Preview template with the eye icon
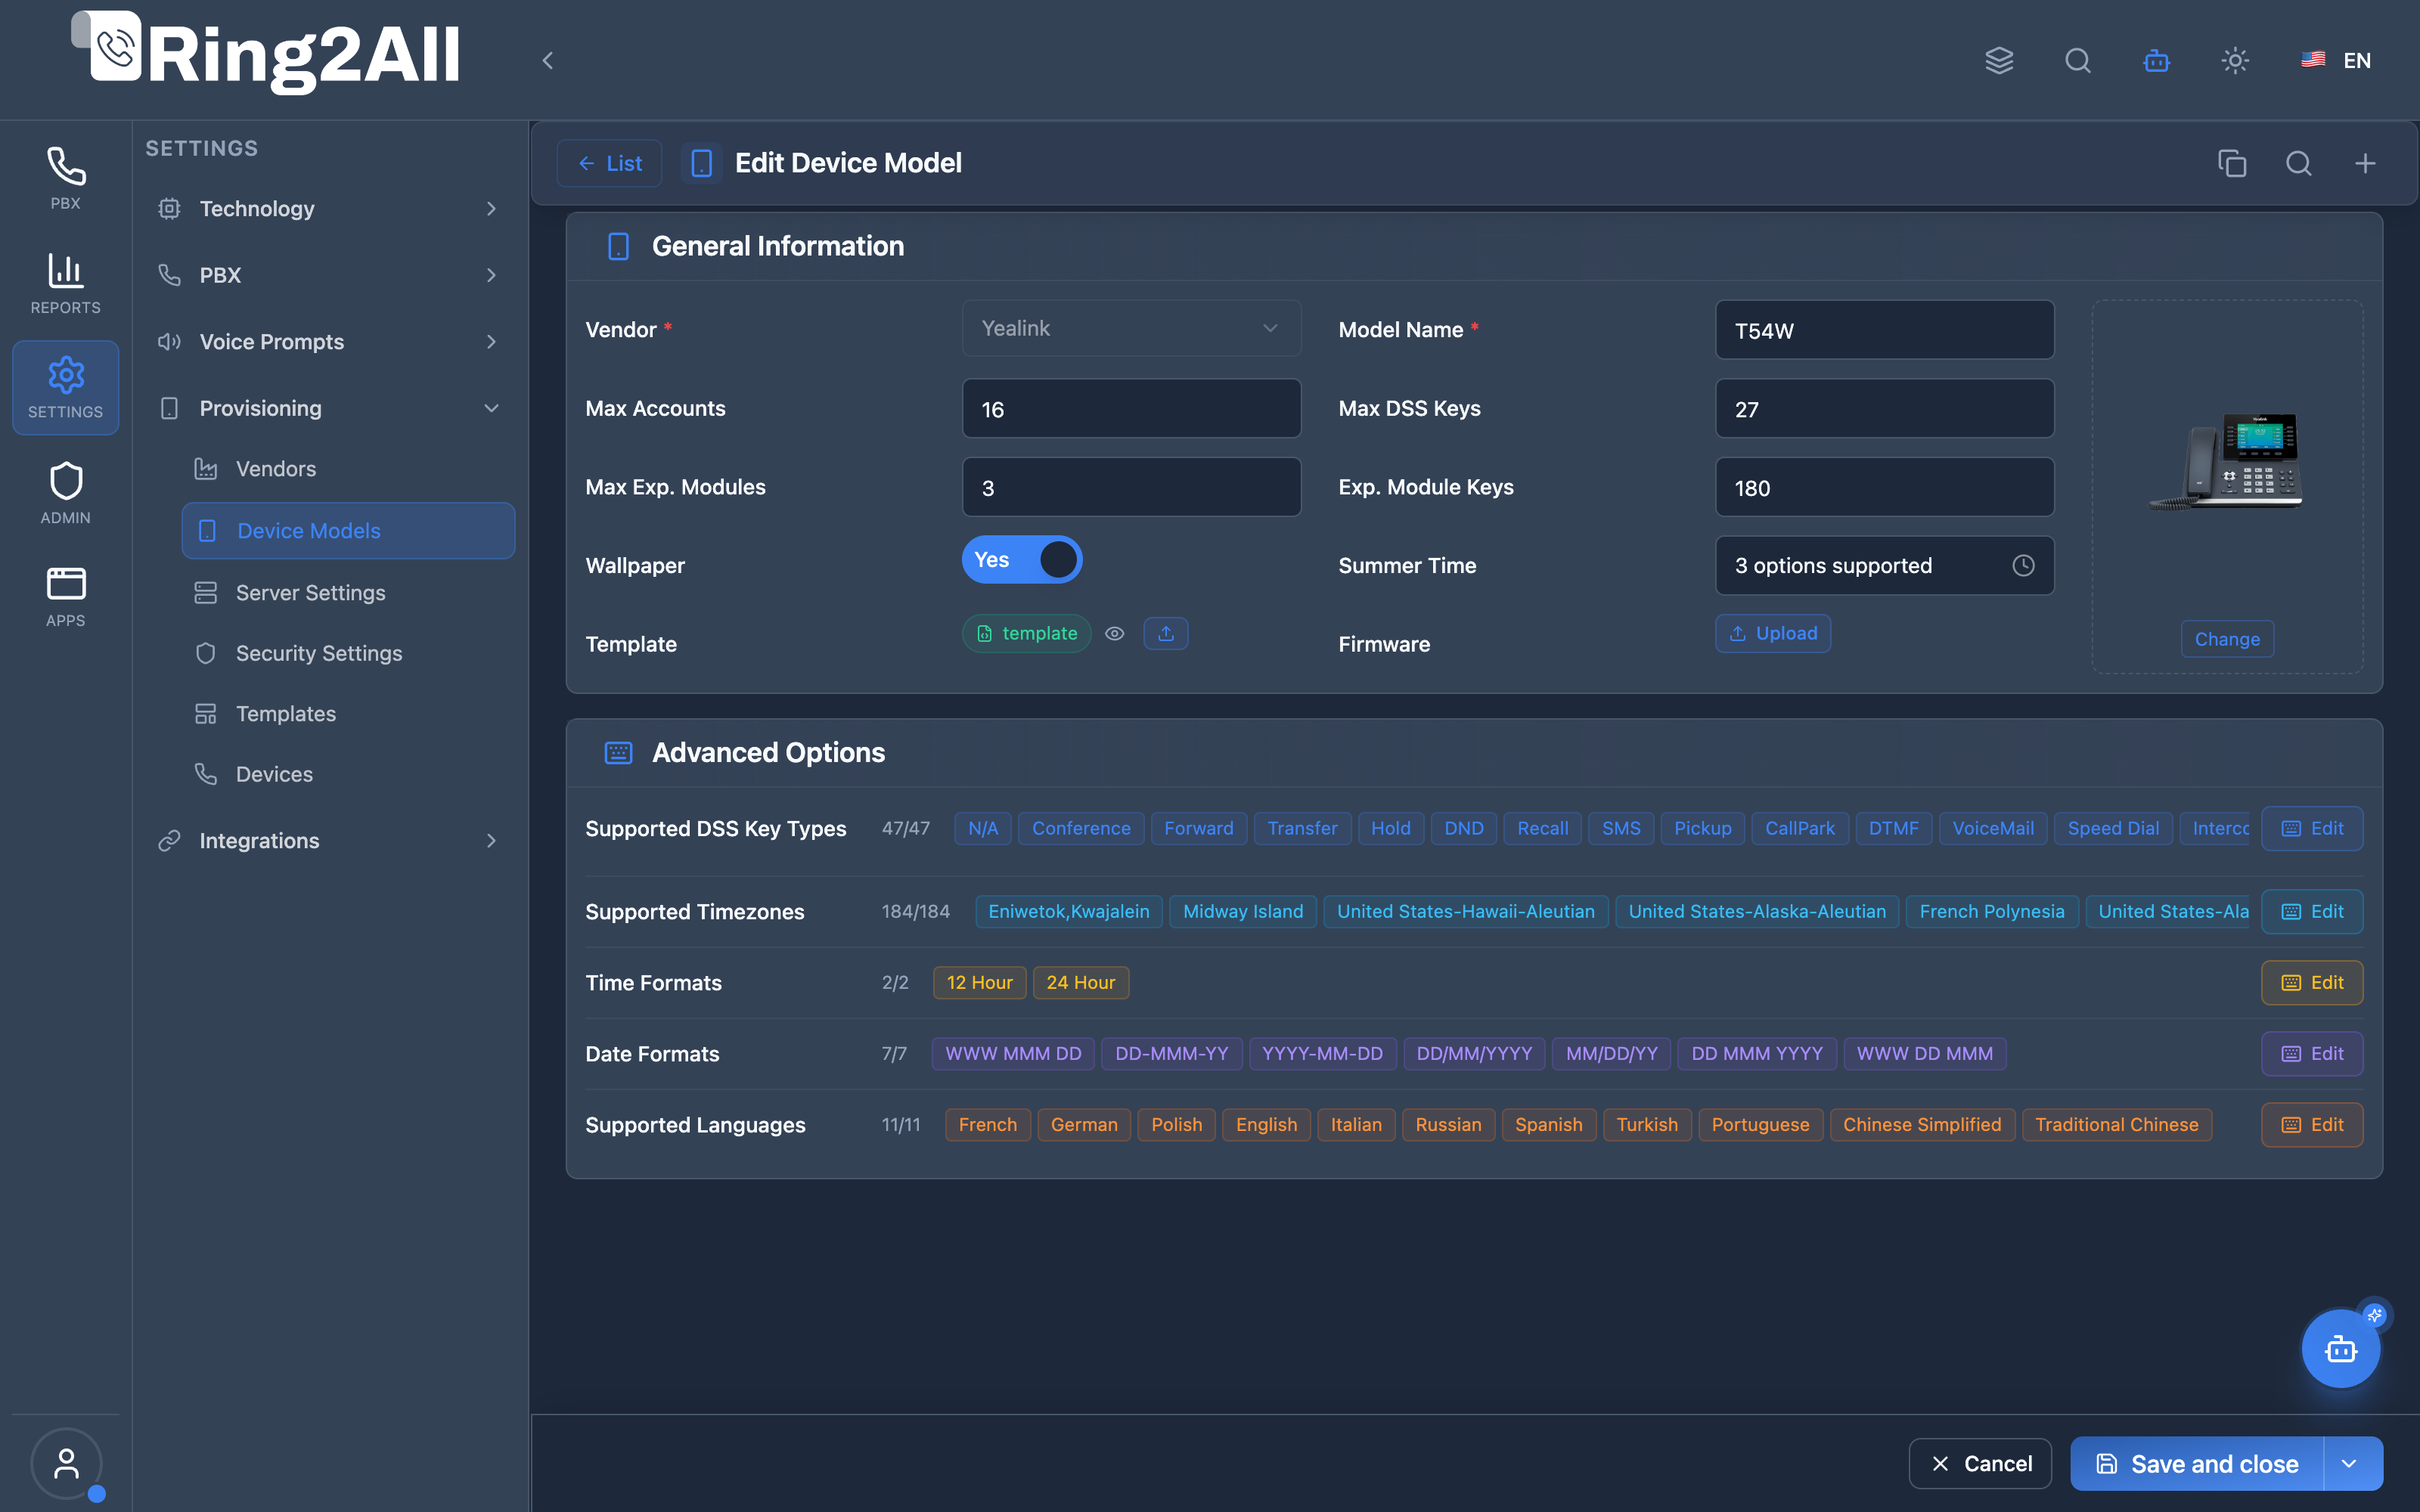Image resolution: width=2420 pixels, height=1512 pixels. pyautogui.click(x=1115, y=633)
